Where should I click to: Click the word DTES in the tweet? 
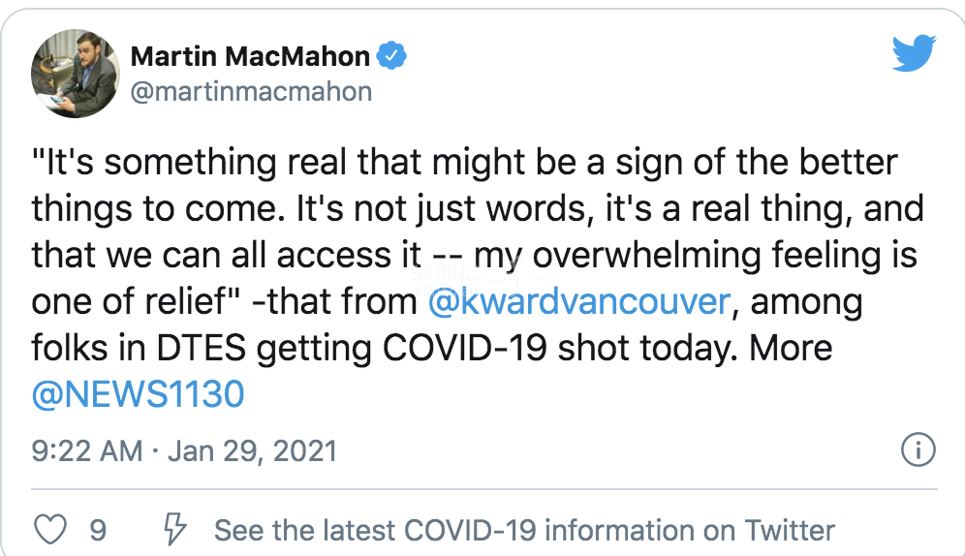(x=202, y=348)
